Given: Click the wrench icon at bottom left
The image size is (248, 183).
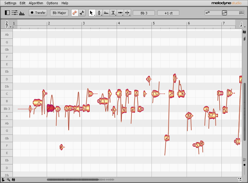Looking at the screenshot, I should click(x=8, y=180).
